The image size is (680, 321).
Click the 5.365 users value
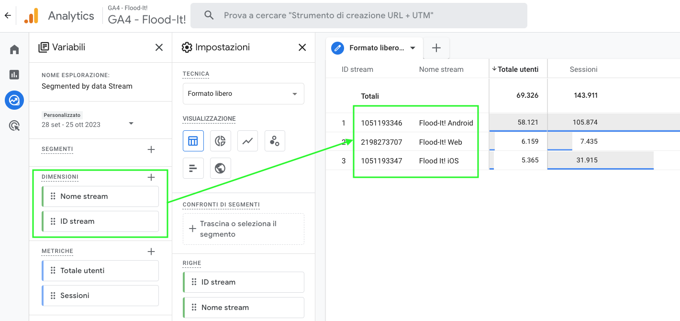[530, 160]
